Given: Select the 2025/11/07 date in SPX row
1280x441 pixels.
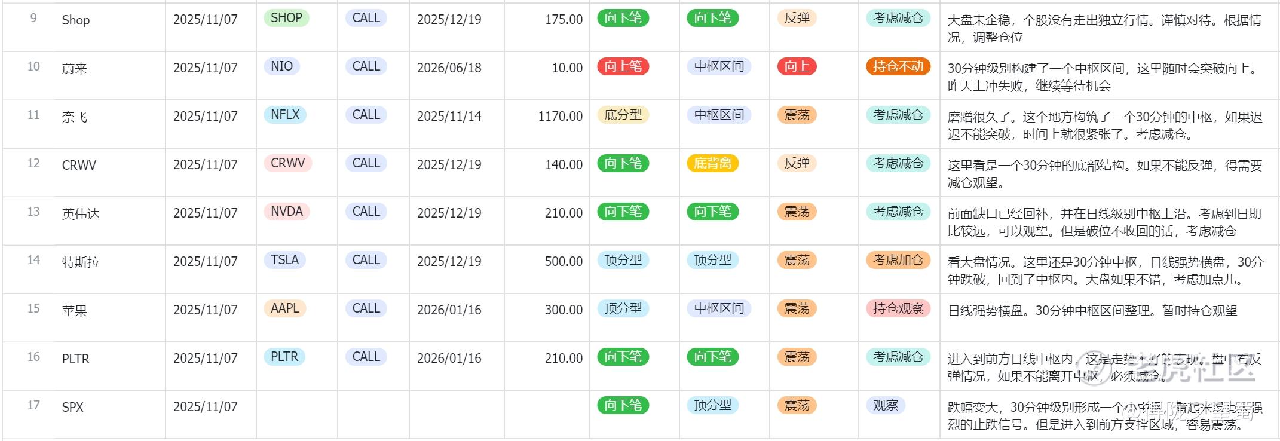Looking at the screenshot, I should (x=205, y=407).
